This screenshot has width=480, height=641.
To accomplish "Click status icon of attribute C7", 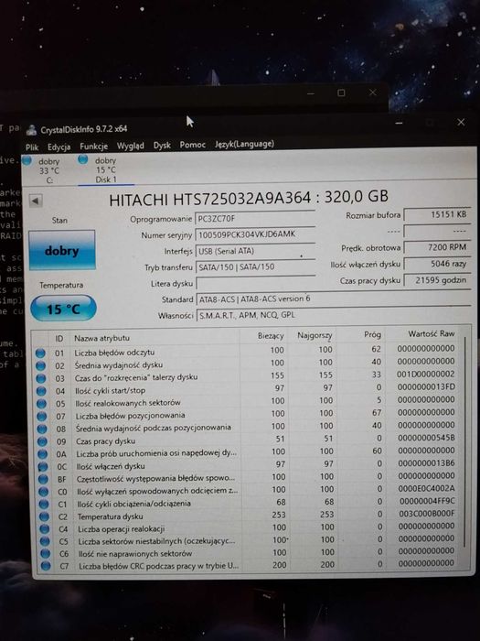I will (x=46, y=566).
